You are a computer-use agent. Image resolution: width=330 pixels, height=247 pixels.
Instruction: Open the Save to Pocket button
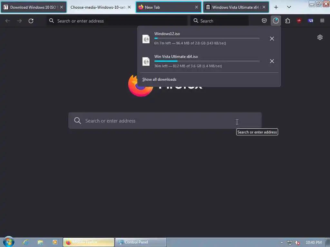tap(264, 21)
